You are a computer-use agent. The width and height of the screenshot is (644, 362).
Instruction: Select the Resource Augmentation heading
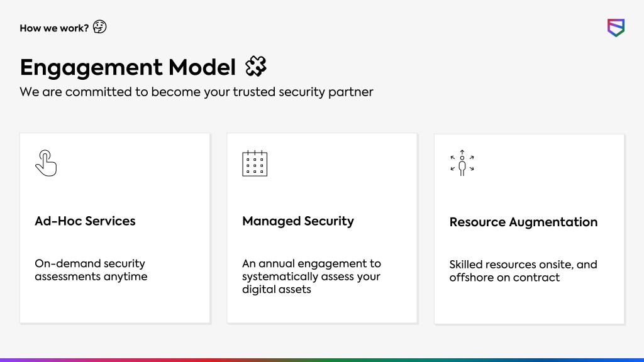[523, 222]
